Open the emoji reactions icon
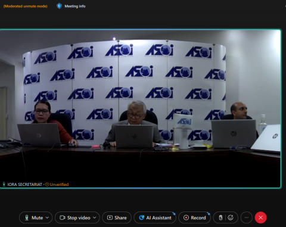This screenshot has width=286, height=227. pos(231,217)
